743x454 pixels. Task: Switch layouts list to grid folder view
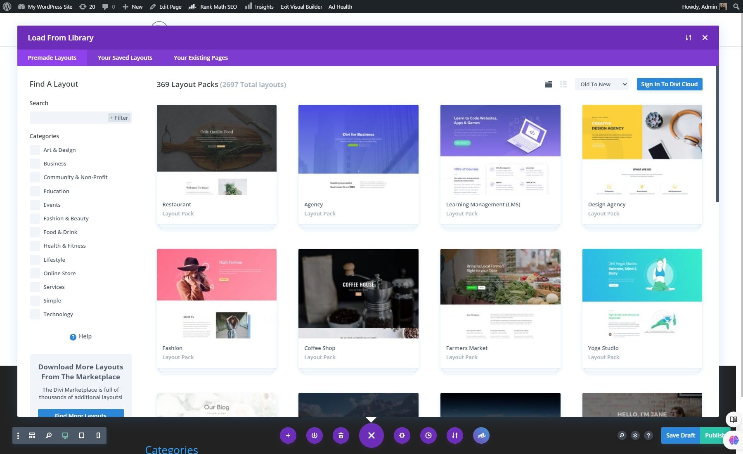[x=548, y=84]
